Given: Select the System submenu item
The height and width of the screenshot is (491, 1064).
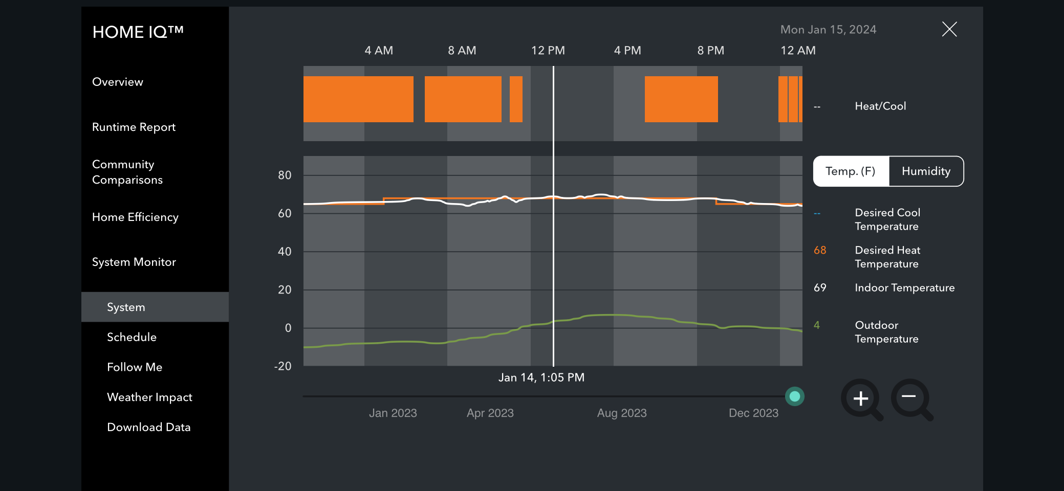Looking at the screenshot, I should (126, 307).
